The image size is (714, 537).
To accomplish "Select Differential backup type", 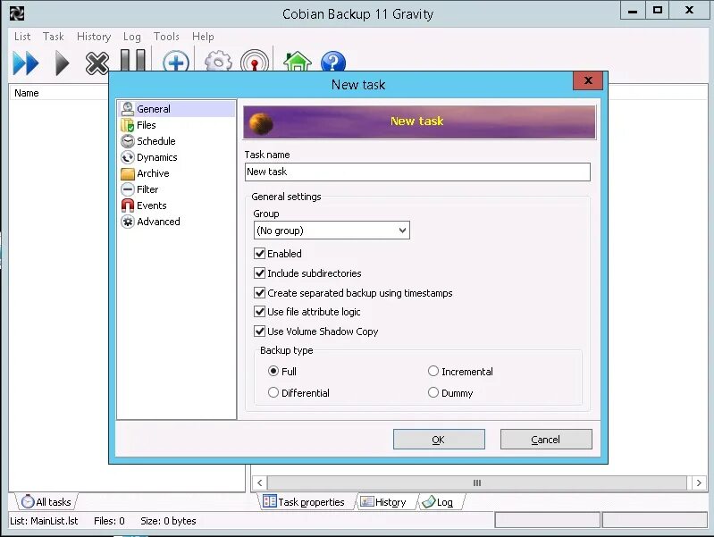I will tap(273, 392).
